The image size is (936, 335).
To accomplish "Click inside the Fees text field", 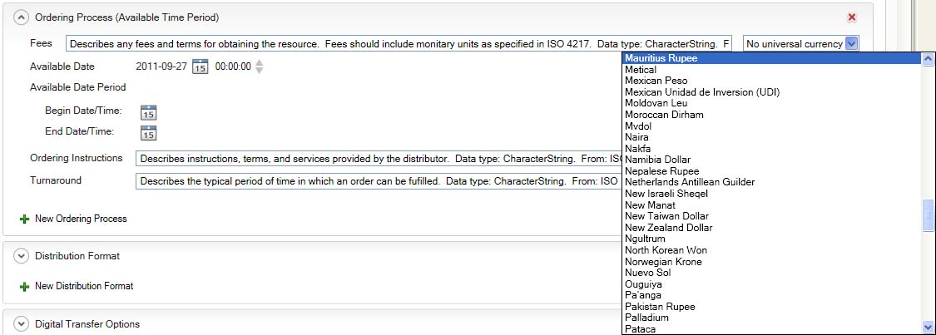I will (x=399, y=44).
